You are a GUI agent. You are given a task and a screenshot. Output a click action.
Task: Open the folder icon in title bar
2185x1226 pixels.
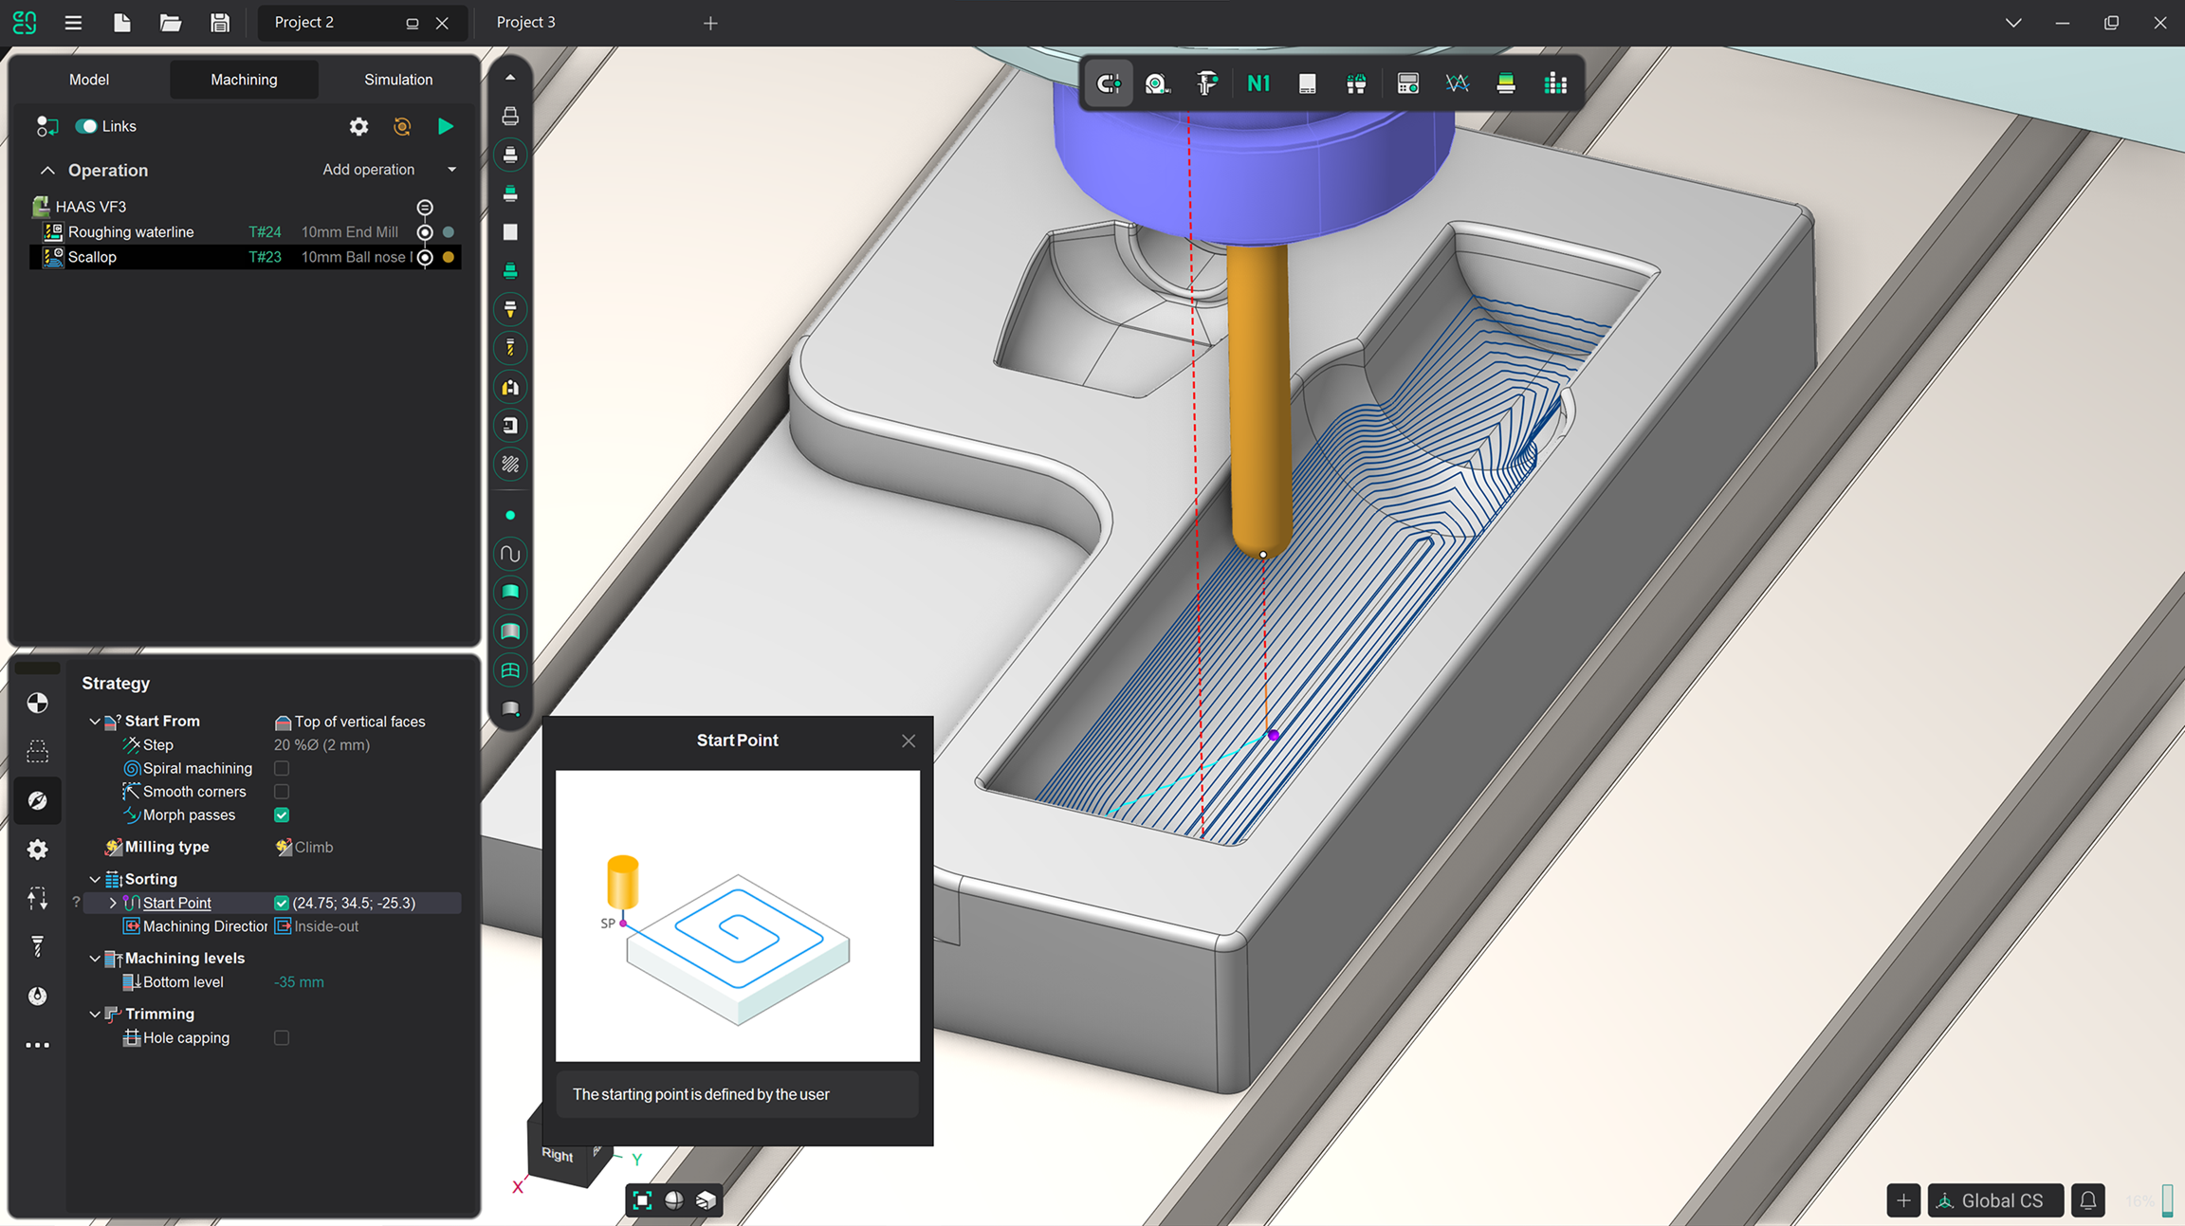click(170, 22)
